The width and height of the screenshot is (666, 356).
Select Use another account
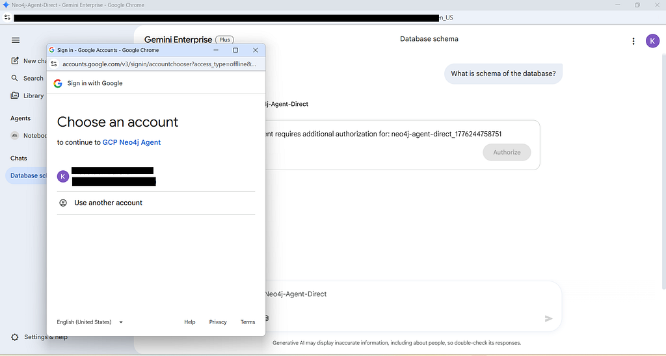coord(108,203)
